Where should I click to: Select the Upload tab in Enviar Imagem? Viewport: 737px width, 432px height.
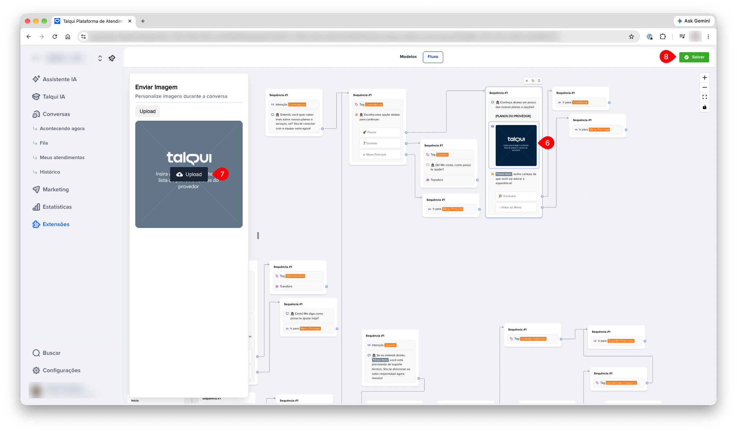point(147,111)
